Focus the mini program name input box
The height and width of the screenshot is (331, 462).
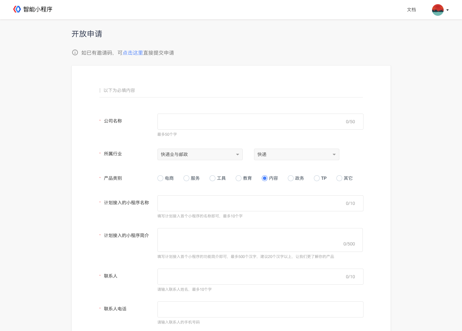coord(260,203)
